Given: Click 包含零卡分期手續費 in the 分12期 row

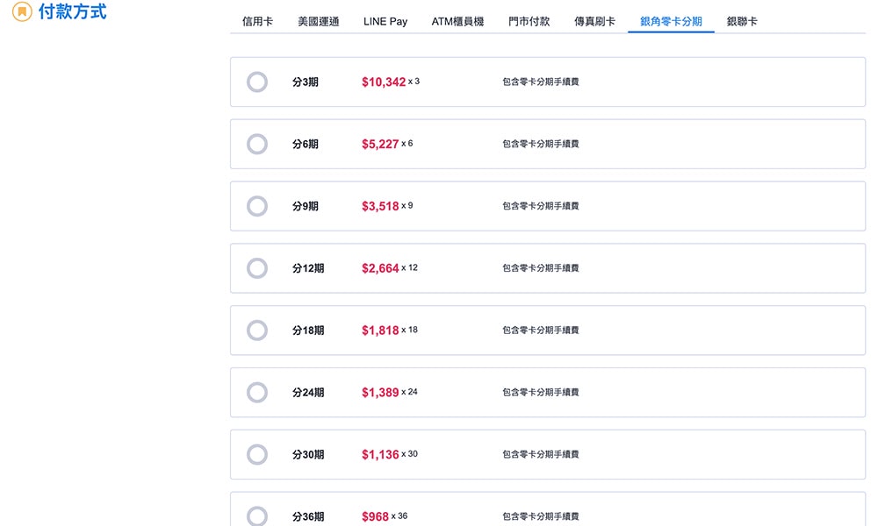Looking at the screenshot, I should pos(540,267).
